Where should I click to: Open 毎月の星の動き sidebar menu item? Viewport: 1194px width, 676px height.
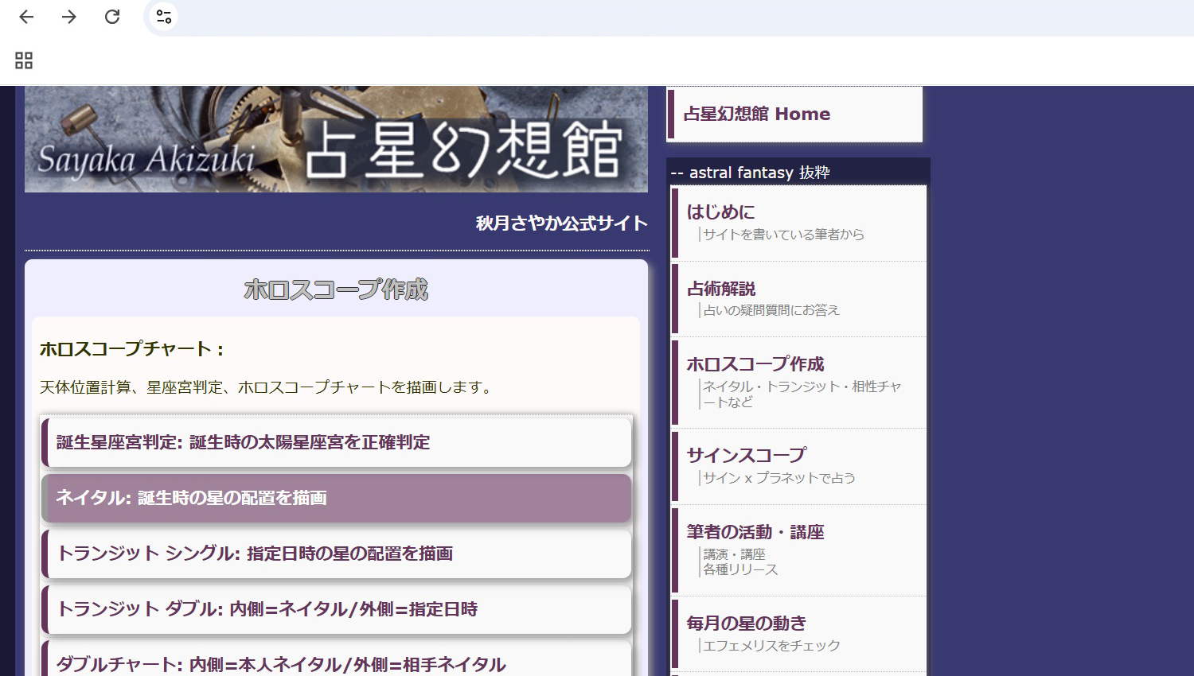pos(799,634)
